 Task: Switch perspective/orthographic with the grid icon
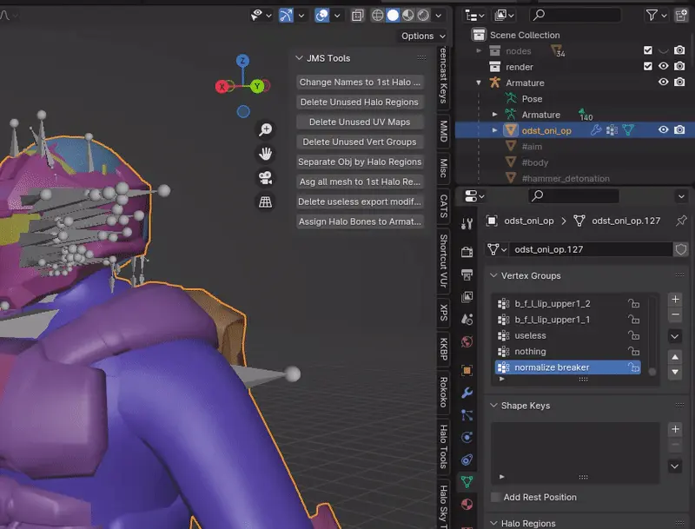click(x=266, y=202)
